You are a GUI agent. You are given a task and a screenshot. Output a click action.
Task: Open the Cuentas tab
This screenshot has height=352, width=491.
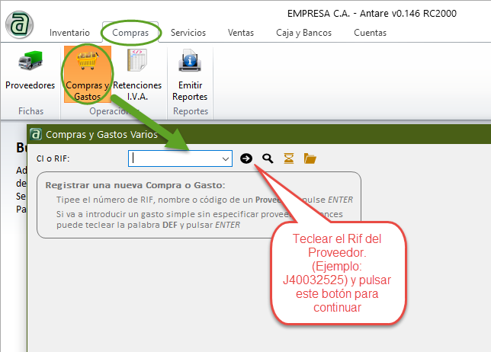[x=370, y=33]
